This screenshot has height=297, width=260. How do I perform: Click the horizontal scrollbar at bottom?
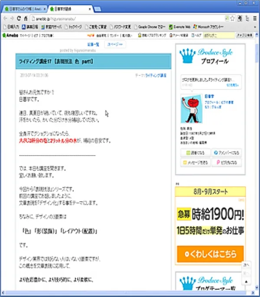click(126, 293)
